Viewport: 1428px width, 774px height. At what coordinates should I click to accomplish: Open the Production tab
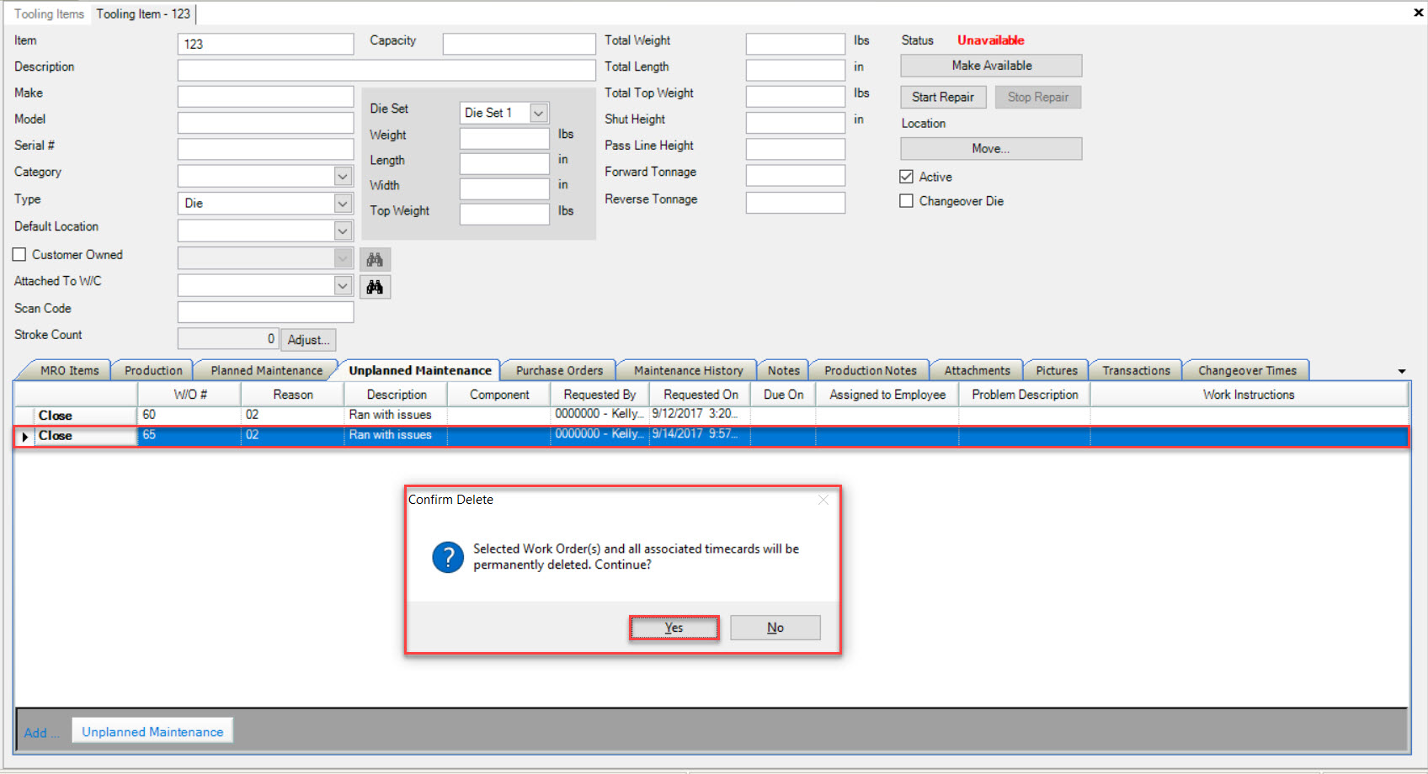click(153, 370)
